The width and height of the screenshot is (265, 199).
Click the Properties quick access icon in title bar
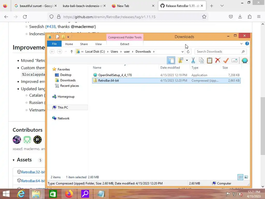57,37
